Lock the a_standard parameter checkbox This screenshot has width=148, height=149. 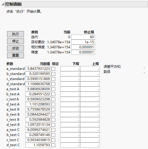pyautogui.click(x=53, y=69)
